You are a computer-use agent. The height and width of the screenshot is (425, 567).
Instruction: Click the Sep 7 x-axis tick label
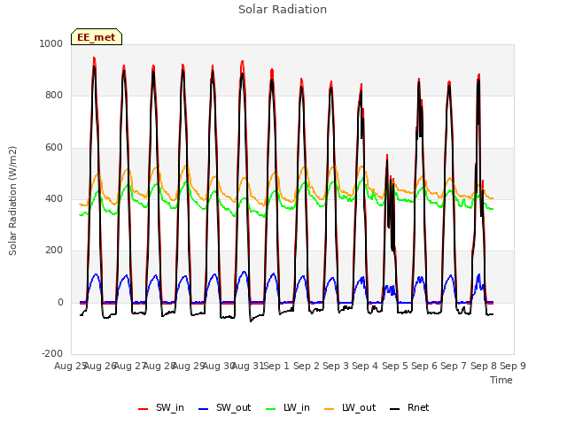454,366
